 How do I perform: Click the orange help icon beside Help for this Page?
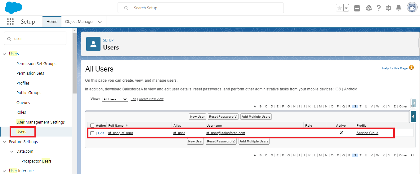[411, 67]
